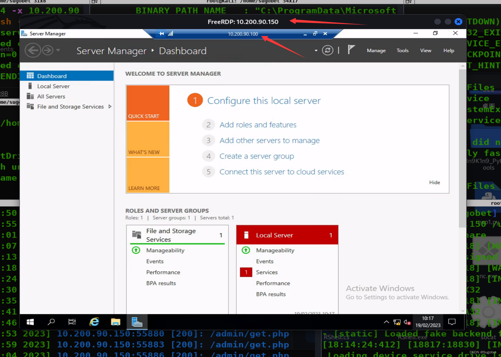Click the Server Manager back navigation arrow
The height and width of the screenshot is (357, 501).
pos(33,51)
